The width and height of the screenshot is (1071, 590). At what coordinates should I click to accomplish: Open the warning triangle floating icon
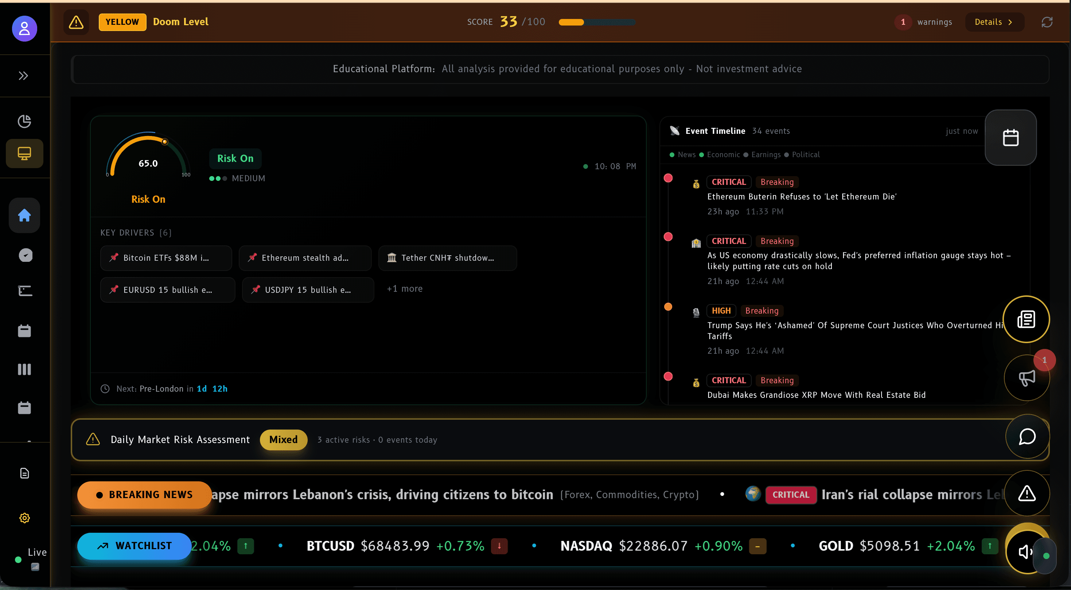1027,493
